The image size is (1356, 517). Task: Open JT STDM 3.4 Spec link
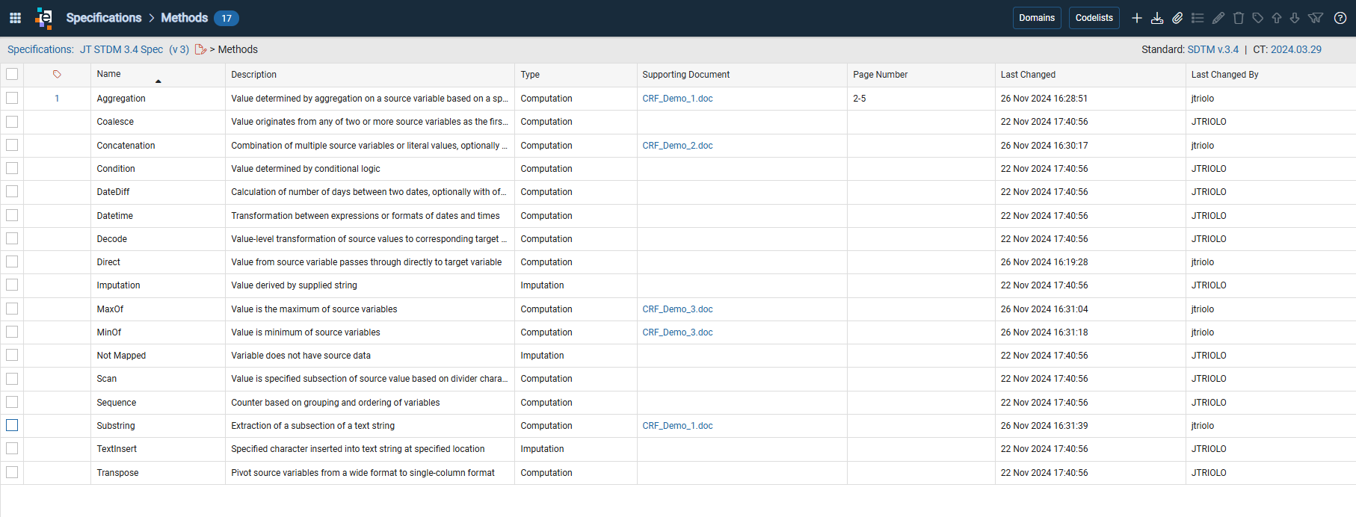121,49
